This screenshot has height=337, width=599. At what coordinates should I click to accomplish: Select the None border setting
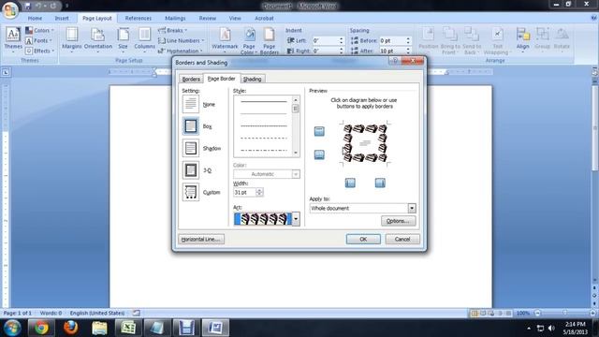[199, 104]
